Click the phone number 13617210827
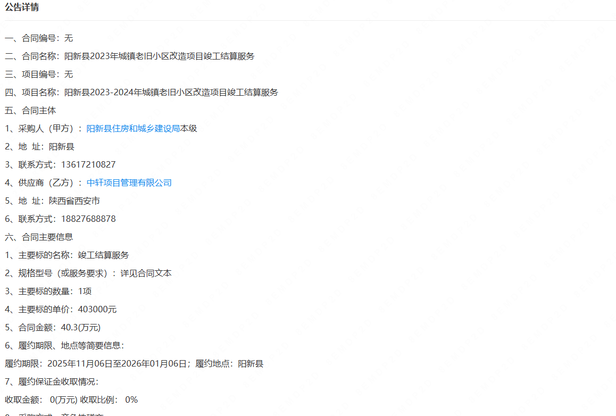 point(88,165)
